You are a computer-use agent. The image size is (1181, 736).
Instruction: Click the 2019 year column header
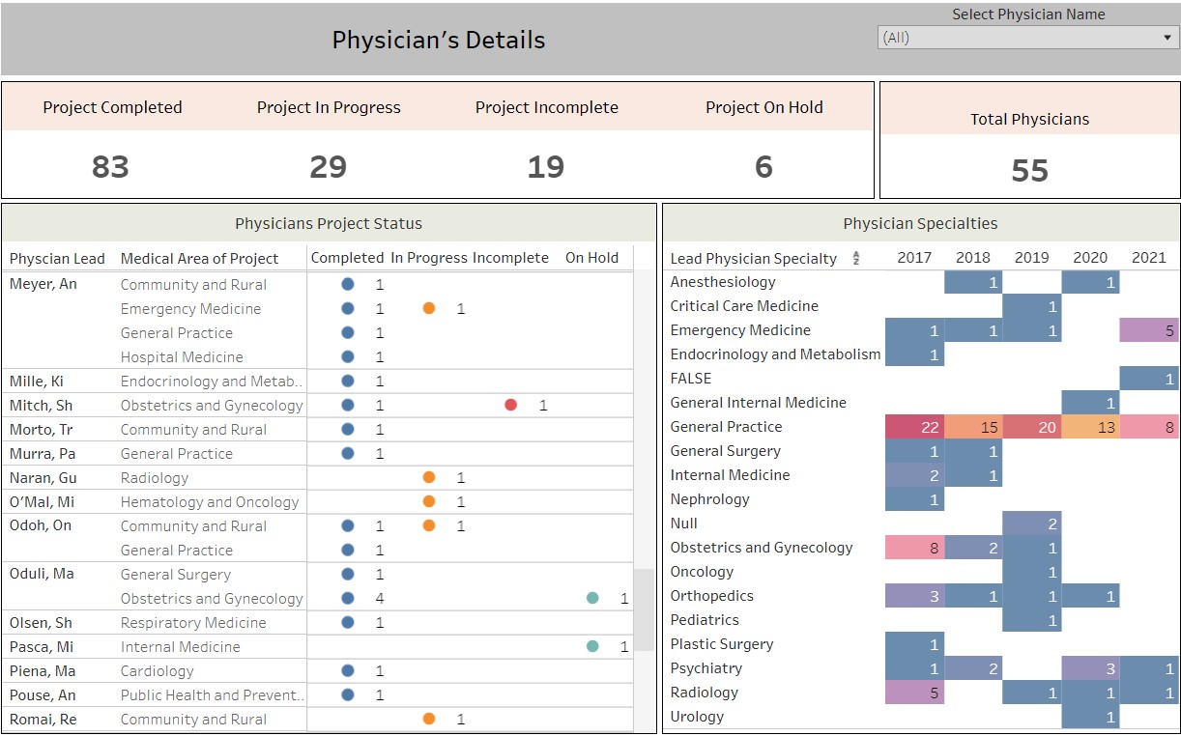pyautogui.click(x=1031, y=258)
